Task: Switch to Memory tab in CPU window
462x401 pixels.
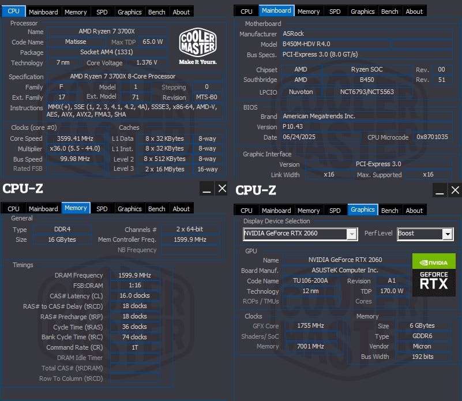Action: click(x=76, y=12)
